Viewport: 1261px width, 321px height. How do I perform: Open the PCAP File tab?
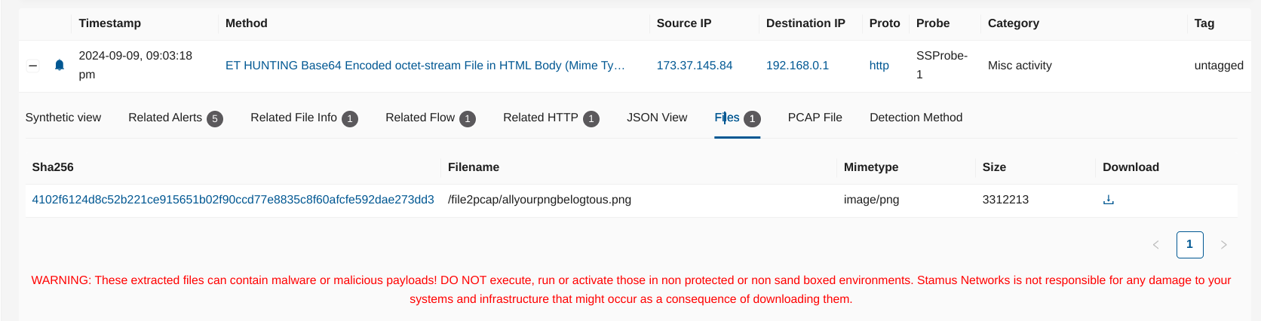coord(815,118)
